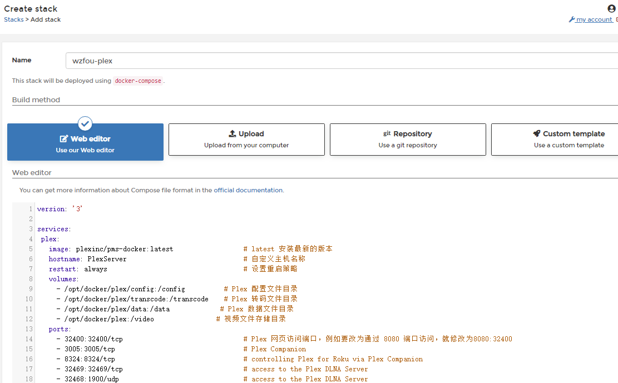618x383 pixels.
Task: Place cursor on the services: line
Action: coord(54,229)
